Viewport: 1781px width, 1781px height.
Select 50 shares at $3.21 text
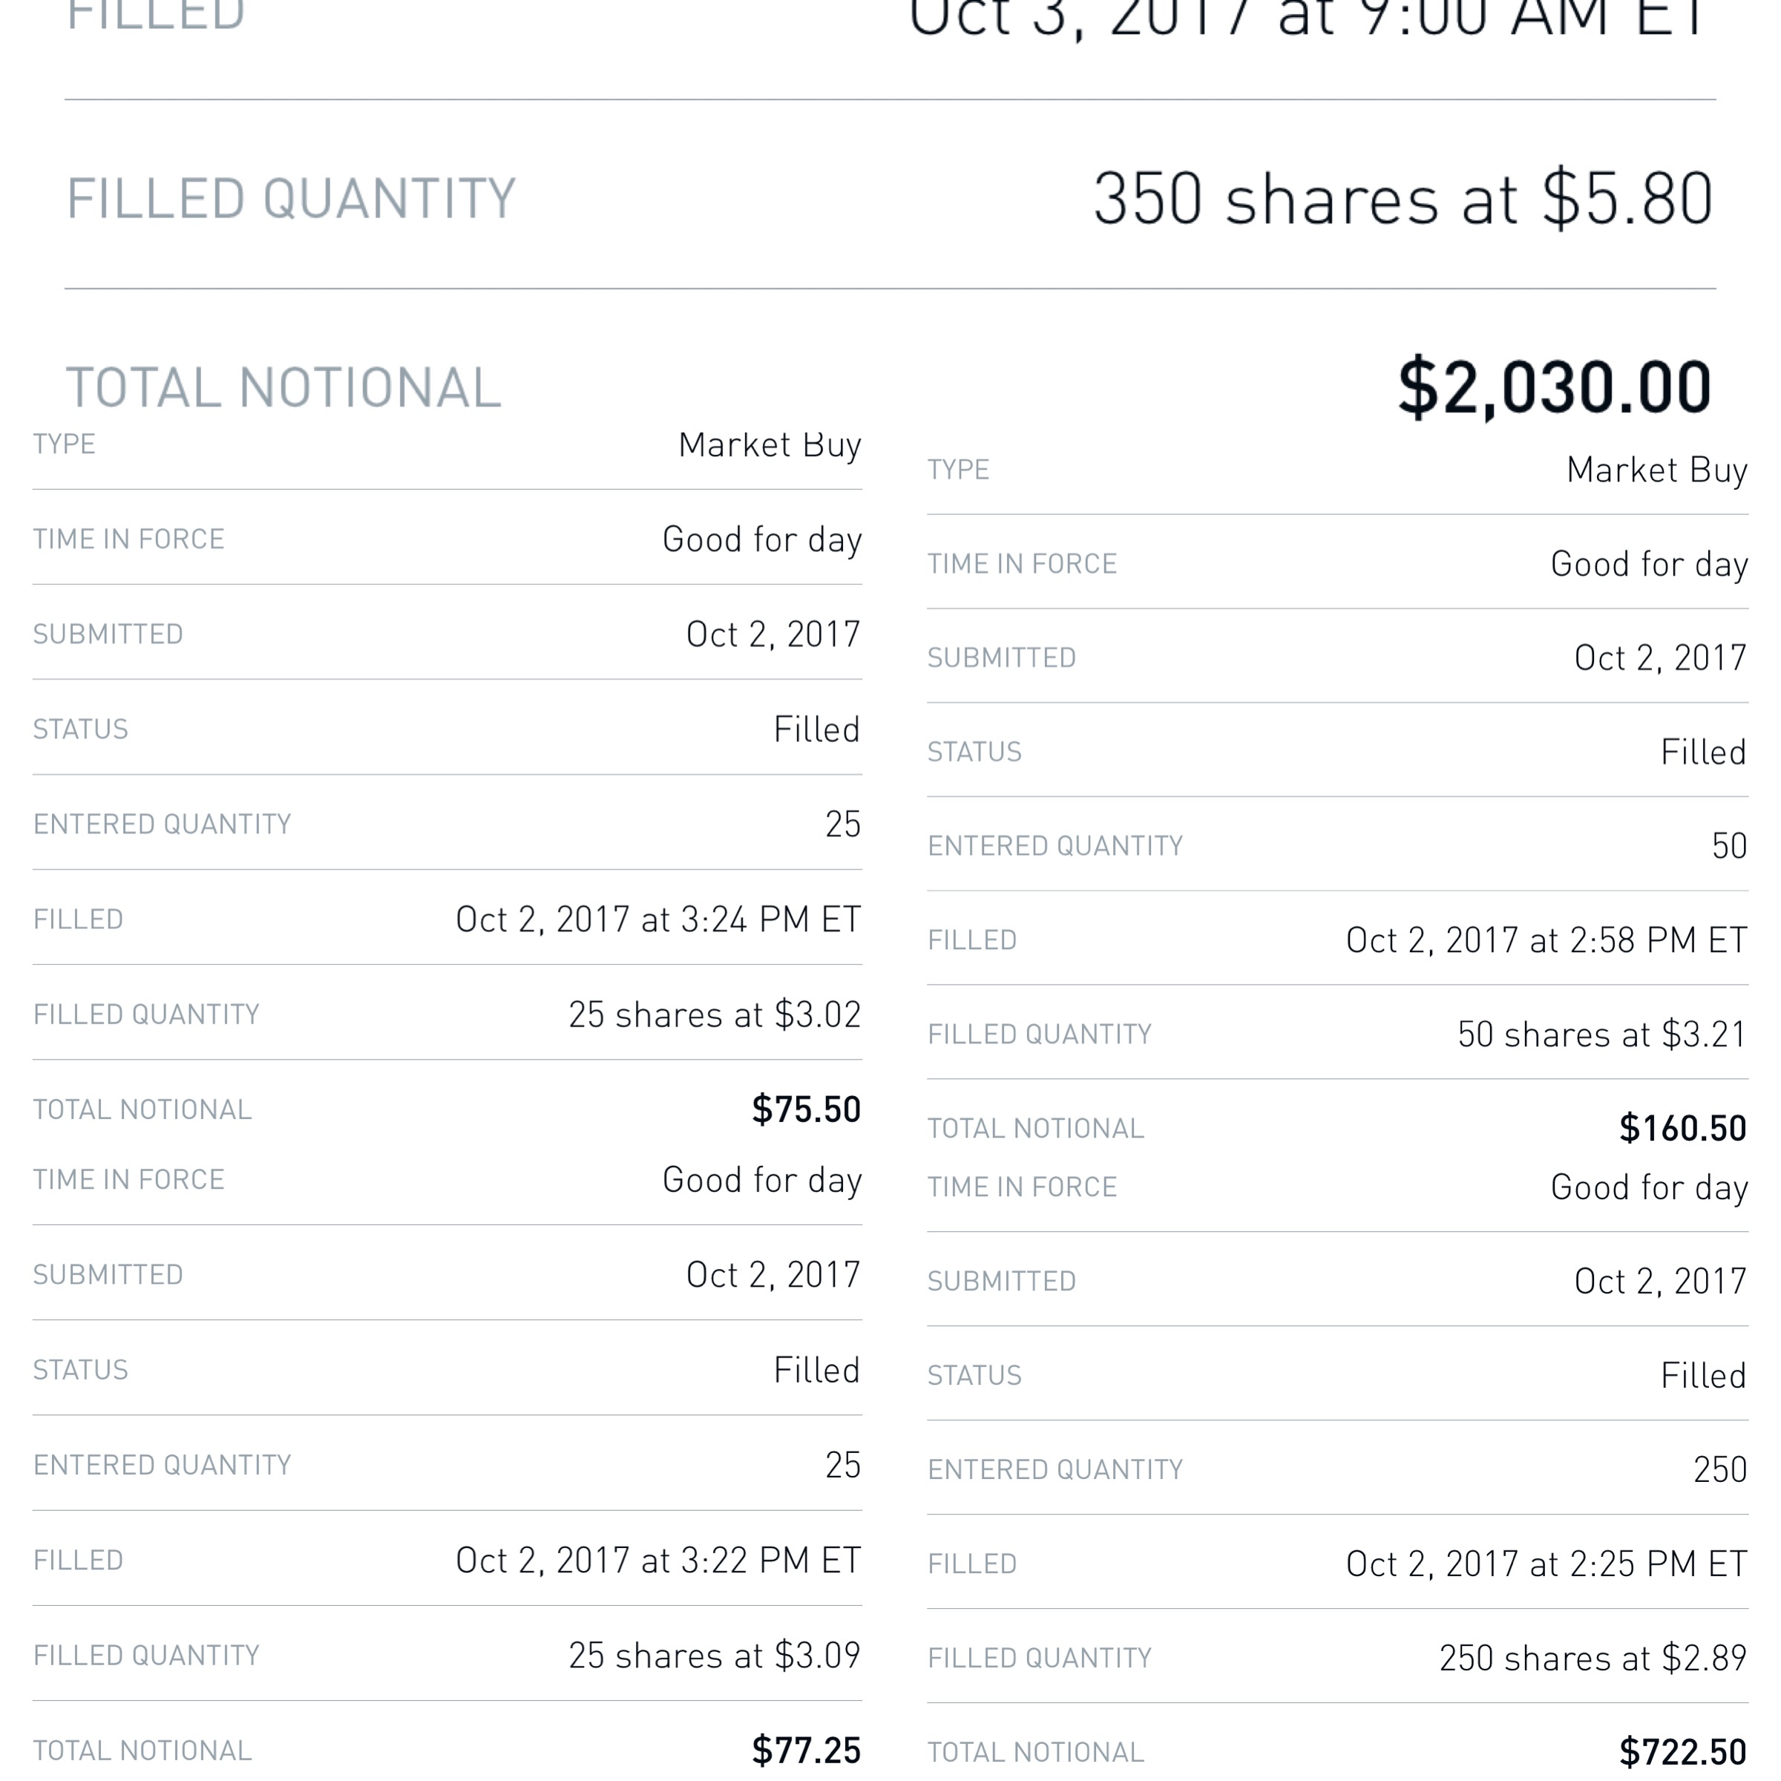[x=1601, y=1034]
